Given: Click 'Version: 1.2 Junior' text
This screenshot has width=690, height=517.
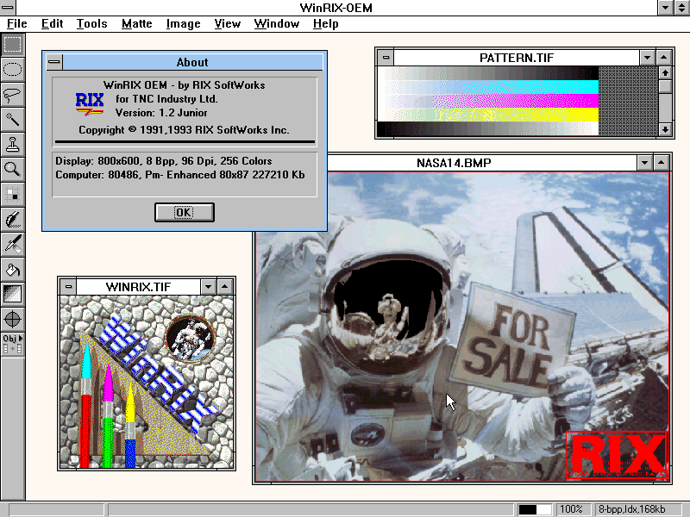Looking at the screenshot, I should coord(161,113).
